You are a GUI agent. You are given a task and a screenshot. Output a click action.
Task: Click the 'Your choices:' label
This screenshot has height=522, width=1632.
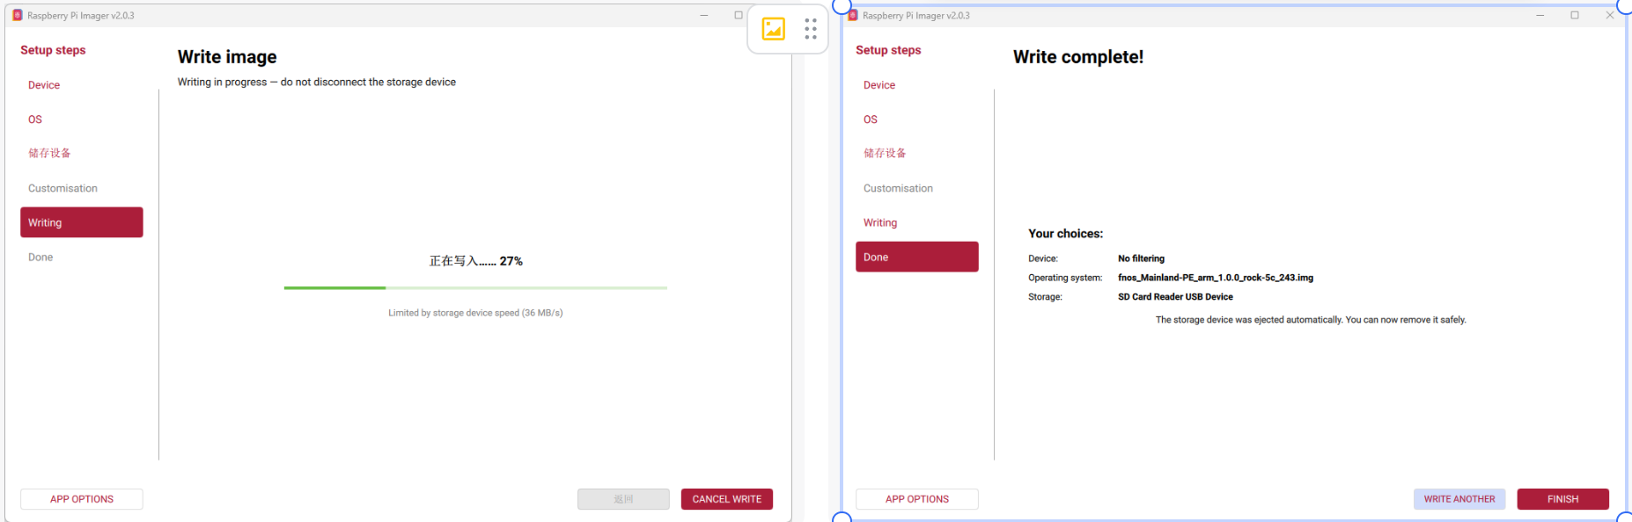tap(1066, 234)
